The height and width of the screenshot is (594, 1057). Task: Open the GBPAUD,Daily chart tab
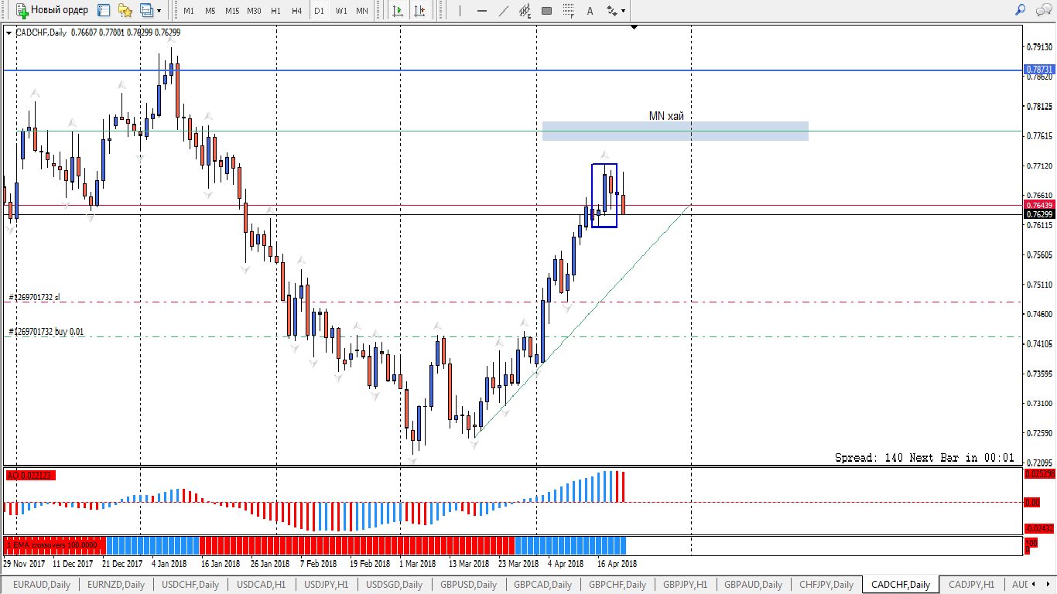tap(754, 585)
